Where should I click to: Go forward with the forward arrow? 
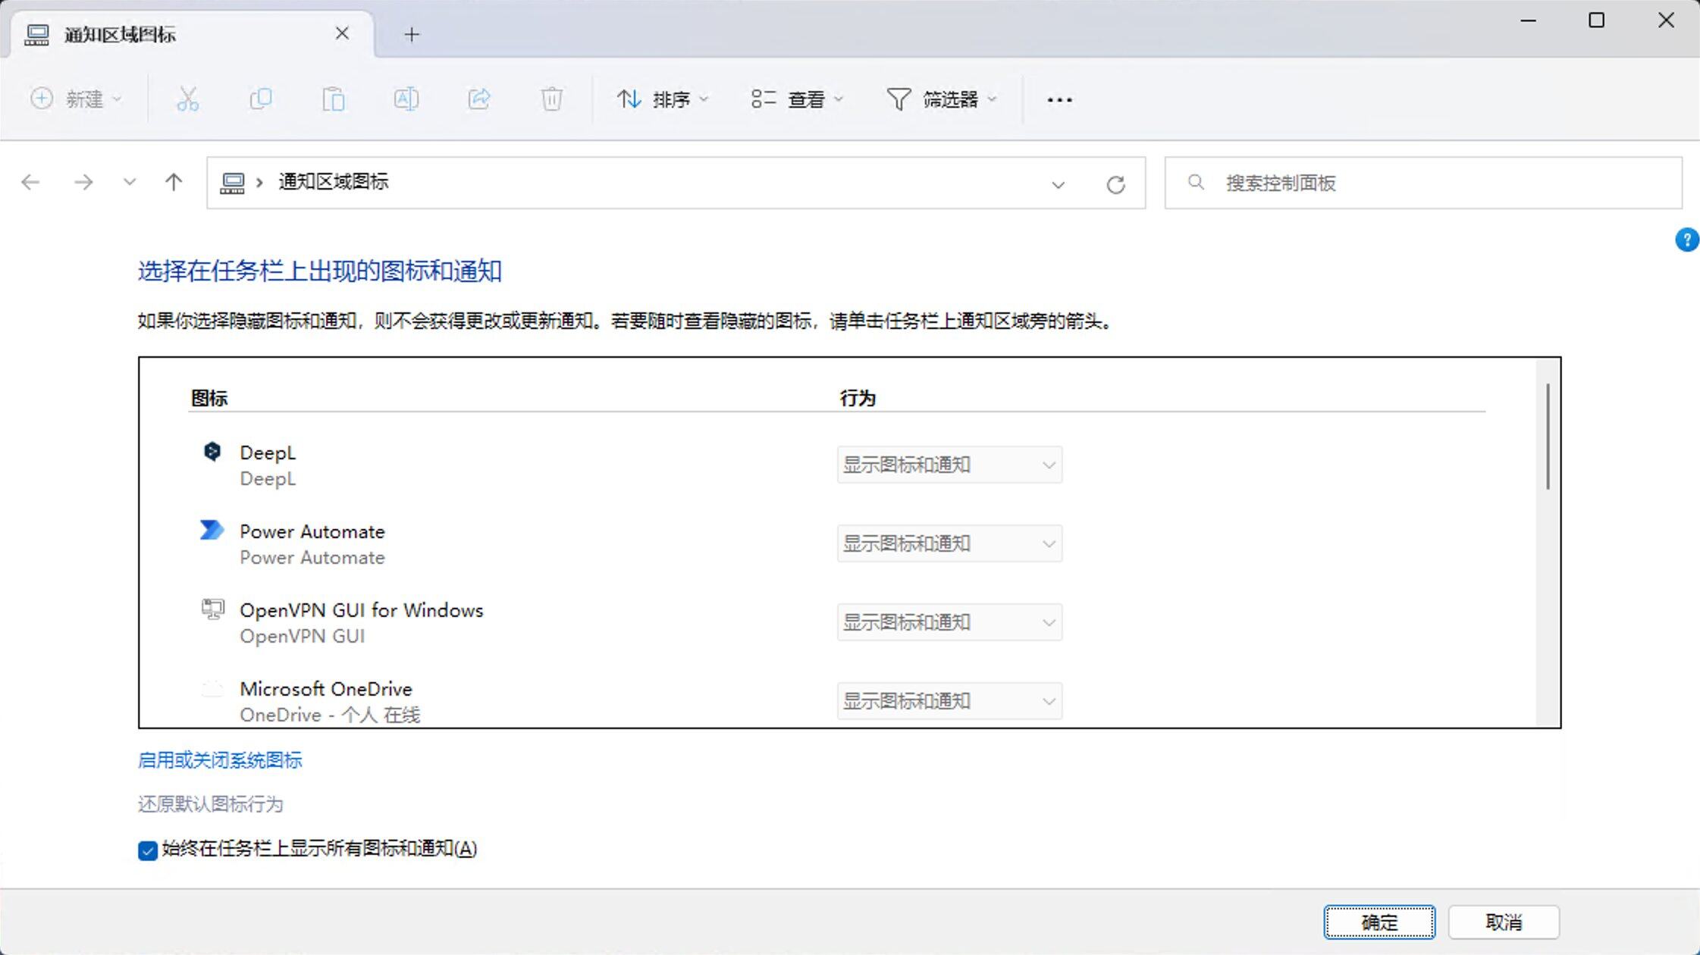[83, 182]
